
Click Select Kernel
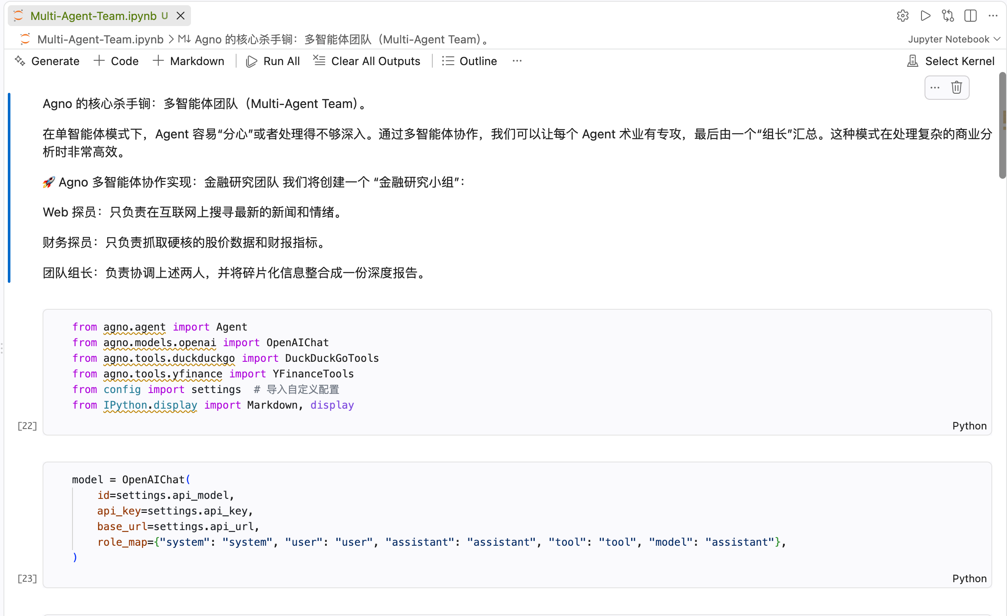click(951, 61)
